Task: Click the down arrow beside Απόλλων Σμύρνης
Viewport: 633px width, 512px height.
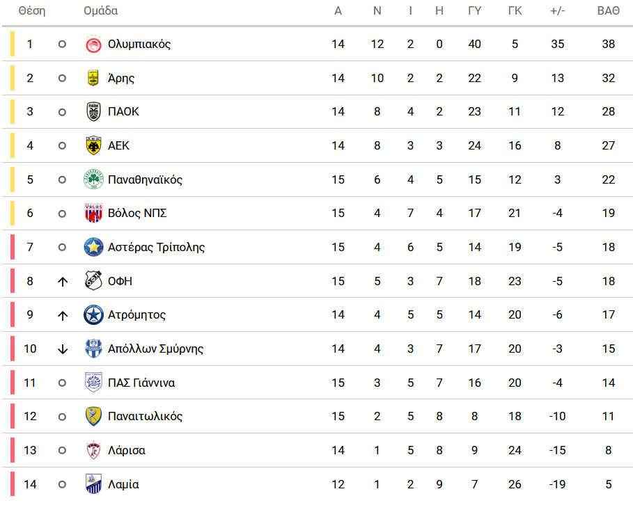Action: tap(62, 349)
